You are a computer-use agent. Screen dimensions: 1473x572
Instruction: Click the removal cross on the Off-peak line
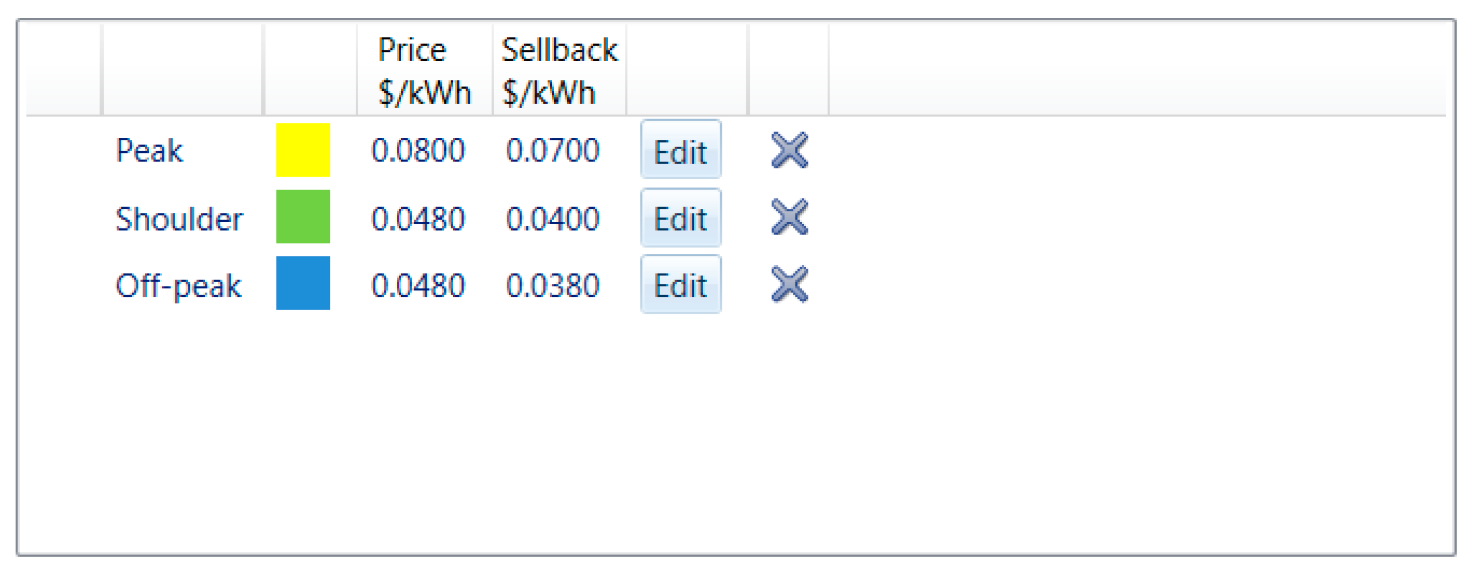(789, 284)
